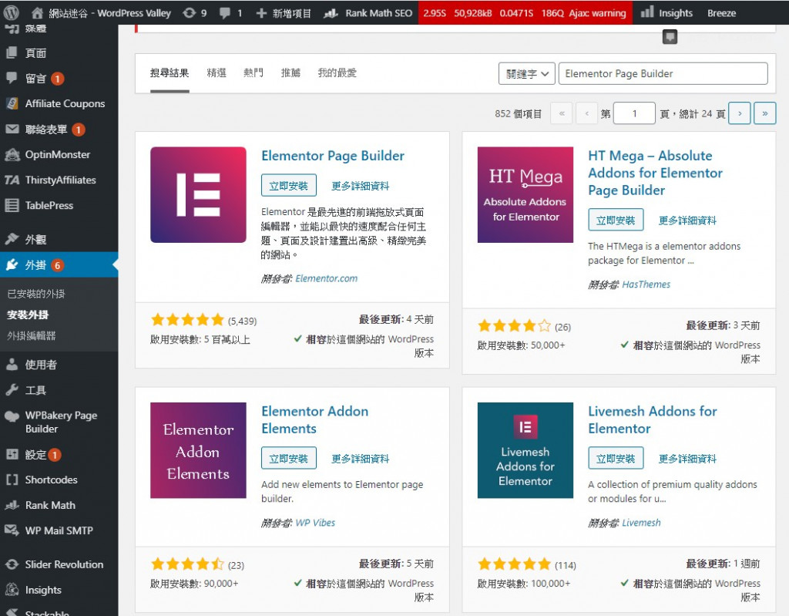Install Livemesh Addons for Elementor
Viewport: 789px width, 616px height.
(616, 458)
